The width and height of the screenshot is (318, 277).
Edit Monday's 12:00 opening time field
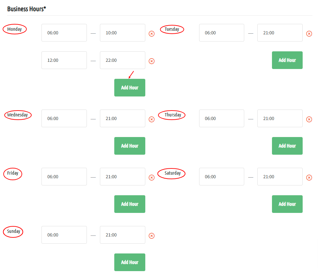click(64, 60)
